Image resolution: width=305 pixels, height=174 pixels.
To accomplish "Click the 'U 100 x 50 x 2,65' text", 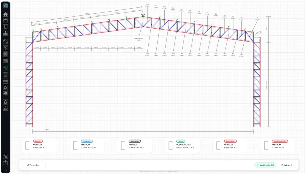I will (x=136, y=148).
